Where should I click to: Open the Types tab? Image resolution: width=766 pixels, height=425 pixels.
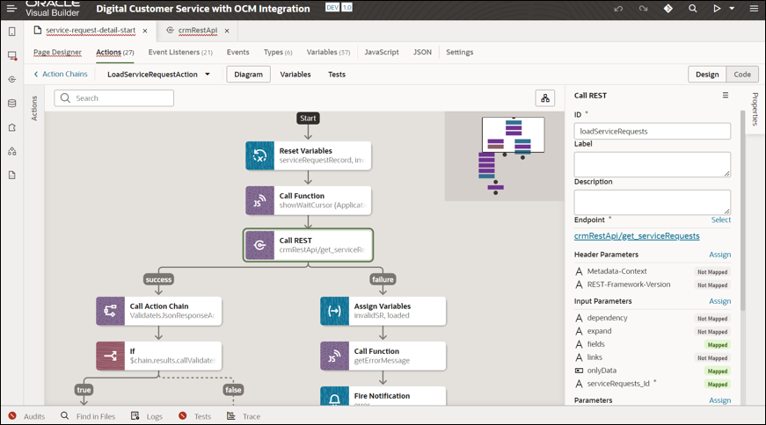click(x=278, y=52)
